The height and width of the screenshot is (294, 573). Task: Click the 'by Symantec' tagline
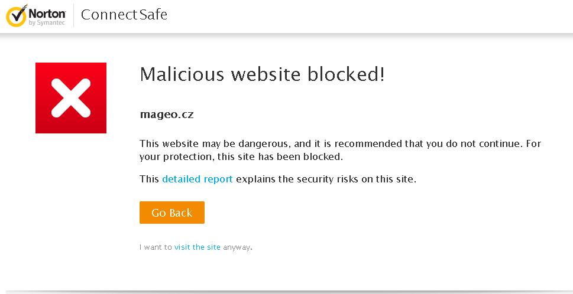[x=47, y=23]
